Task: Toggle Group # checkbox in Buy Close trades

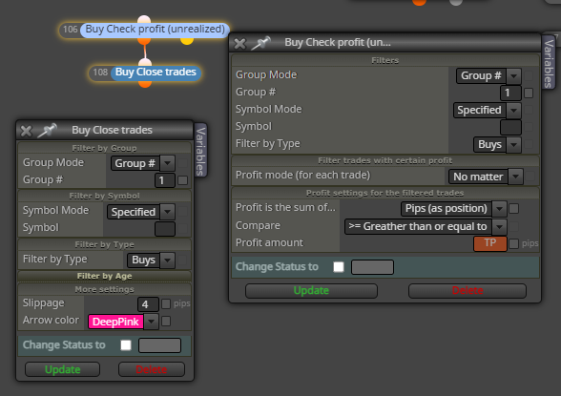Action: [182, 180]
